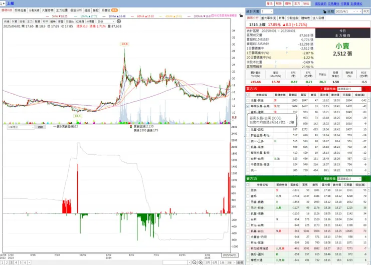Image resolution: width=371 pixels, height=265 pixels.
Task: Open the dropdown in the 買方15 header
Action: pos(349,89)
